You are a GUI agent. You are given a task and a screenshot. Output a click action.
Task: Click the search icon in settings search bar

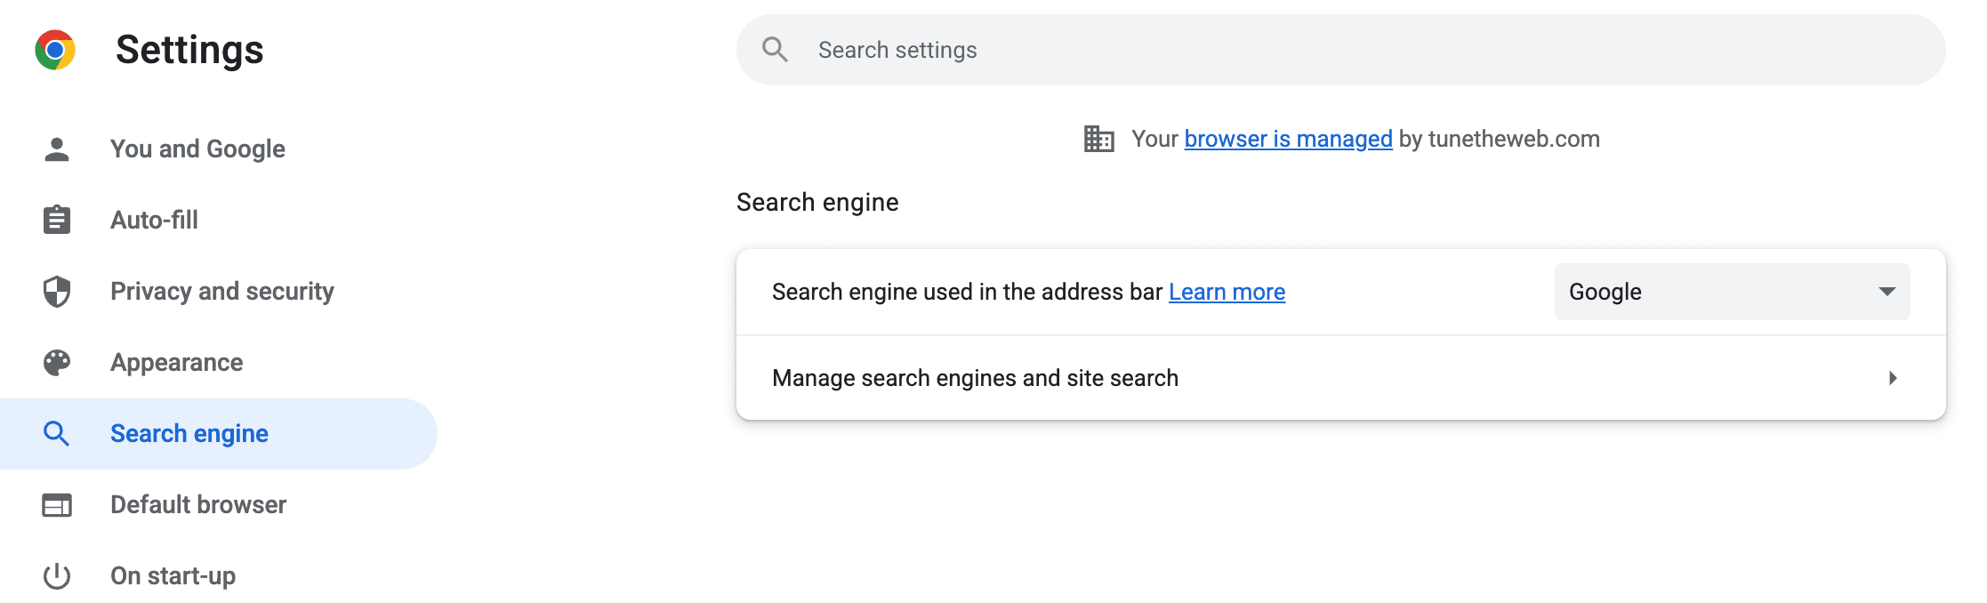click(x=776, y=50)
